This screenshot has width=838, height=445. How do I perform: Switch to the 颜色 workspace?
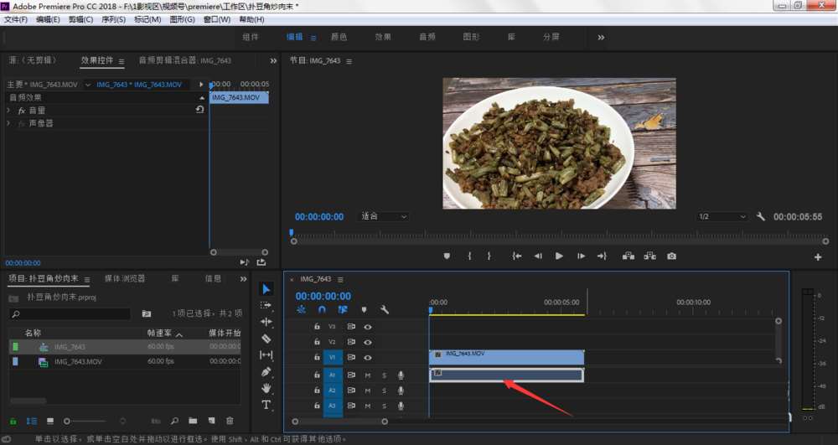[339, 37]
